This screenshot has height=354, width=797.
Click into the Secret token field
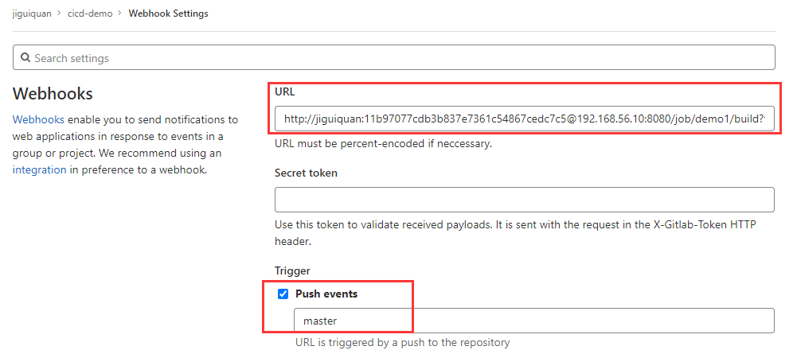click(x=525, y=200)
